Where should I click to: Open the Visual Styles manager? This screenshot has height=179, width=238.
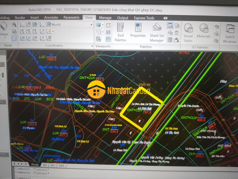[x=188, y=31]
